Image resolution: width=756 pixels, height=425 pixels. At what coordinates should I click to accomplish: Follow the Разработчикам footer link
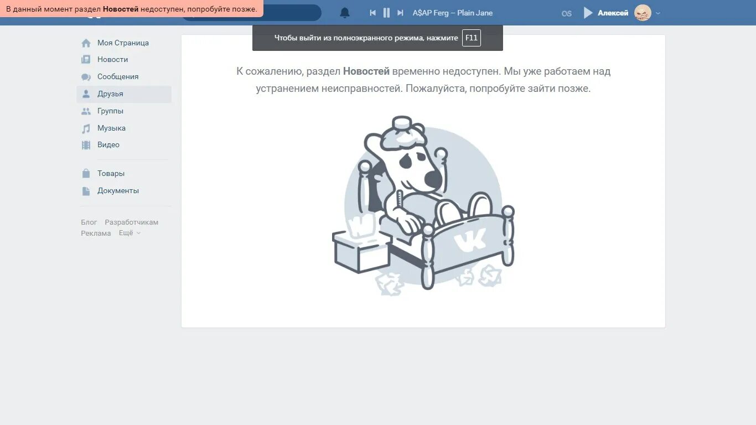132,222
